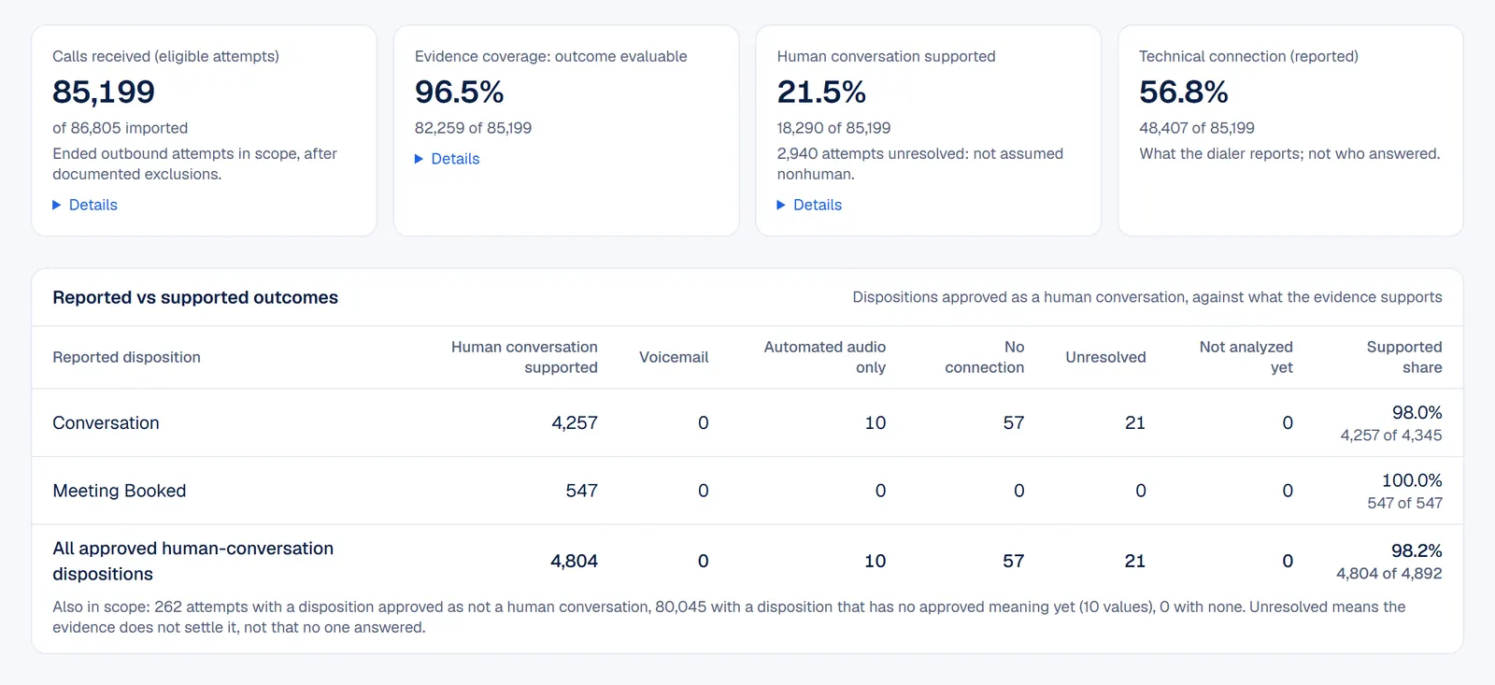Image resolution: width=1495 pixels, height=685 pixels.
Task: Expand Details under Calls received card
Action: click(x=85, y=205)
